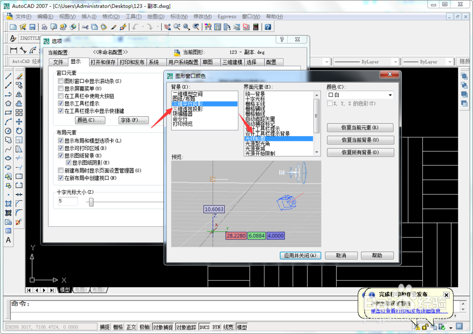Select the Revision Cloud tool

click(x=8, y=140)
